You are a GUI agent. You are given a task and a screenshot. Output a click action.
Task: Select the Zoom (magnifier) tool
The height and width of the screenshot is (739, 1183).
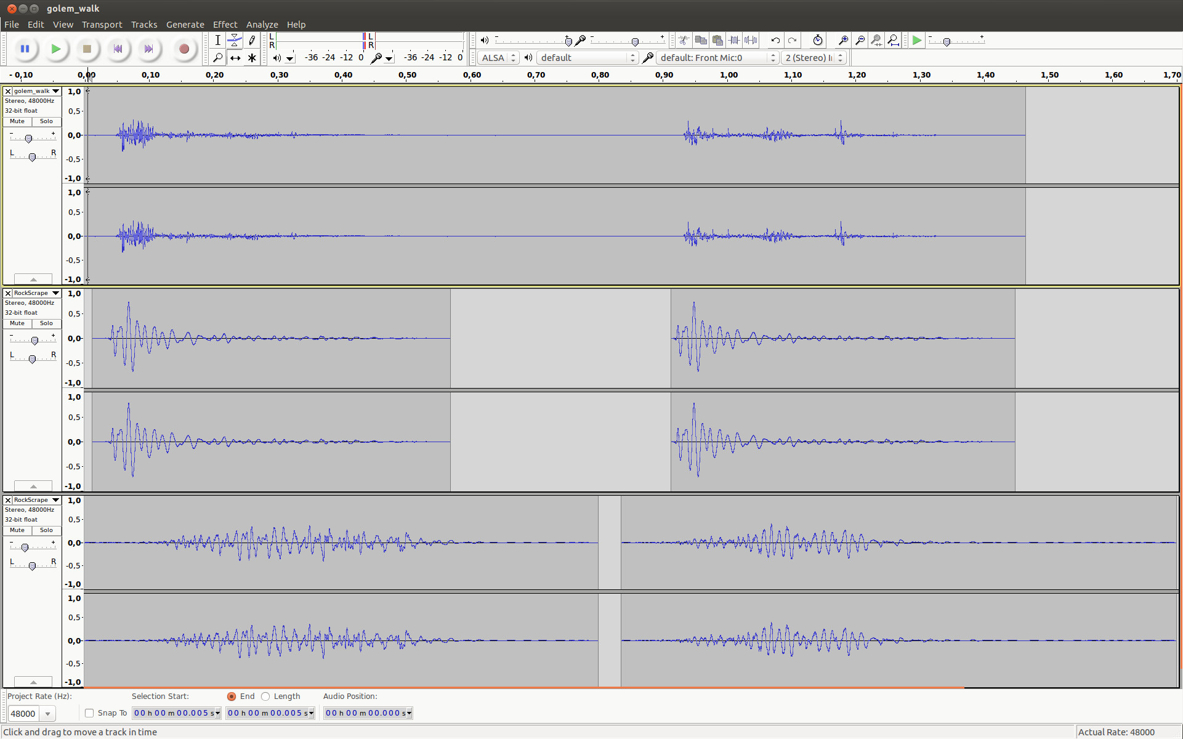point(217,58)
